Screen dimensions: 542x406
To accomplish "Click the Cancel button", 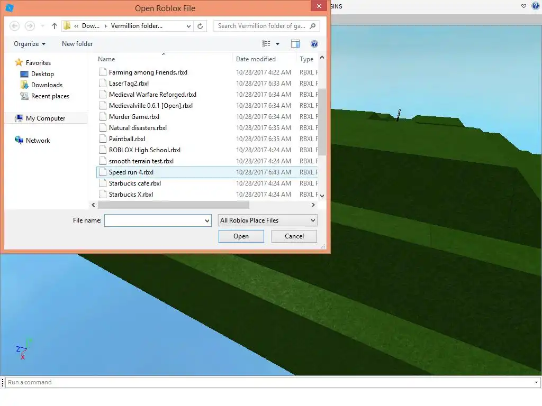I will [294, 236].
